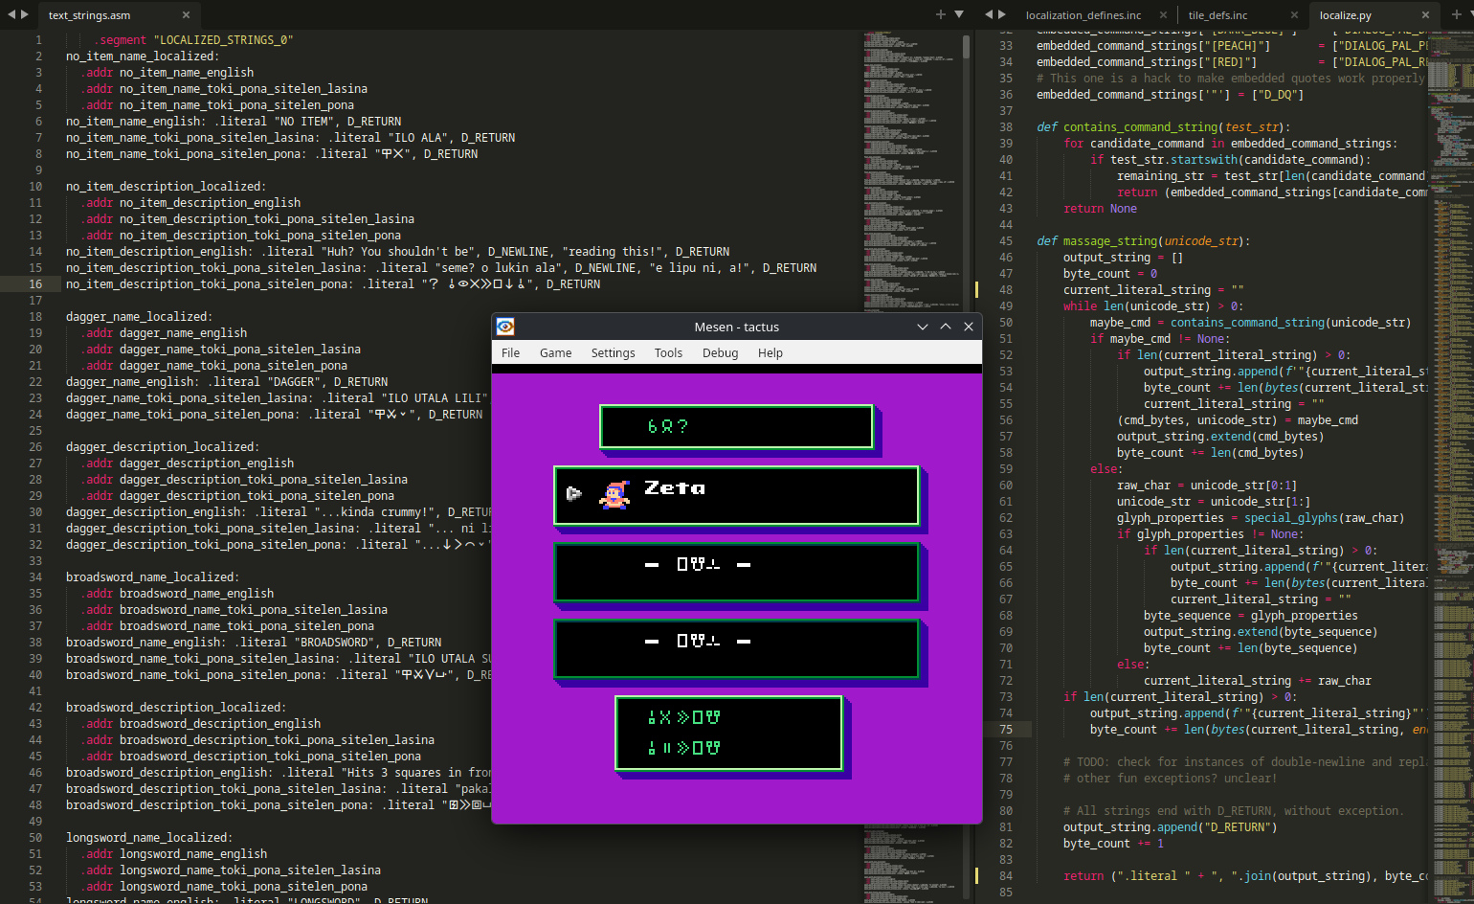The image size is (1474, 904).
Task: Add new tab with right pane's plus icon
Action: (1457, 14)
